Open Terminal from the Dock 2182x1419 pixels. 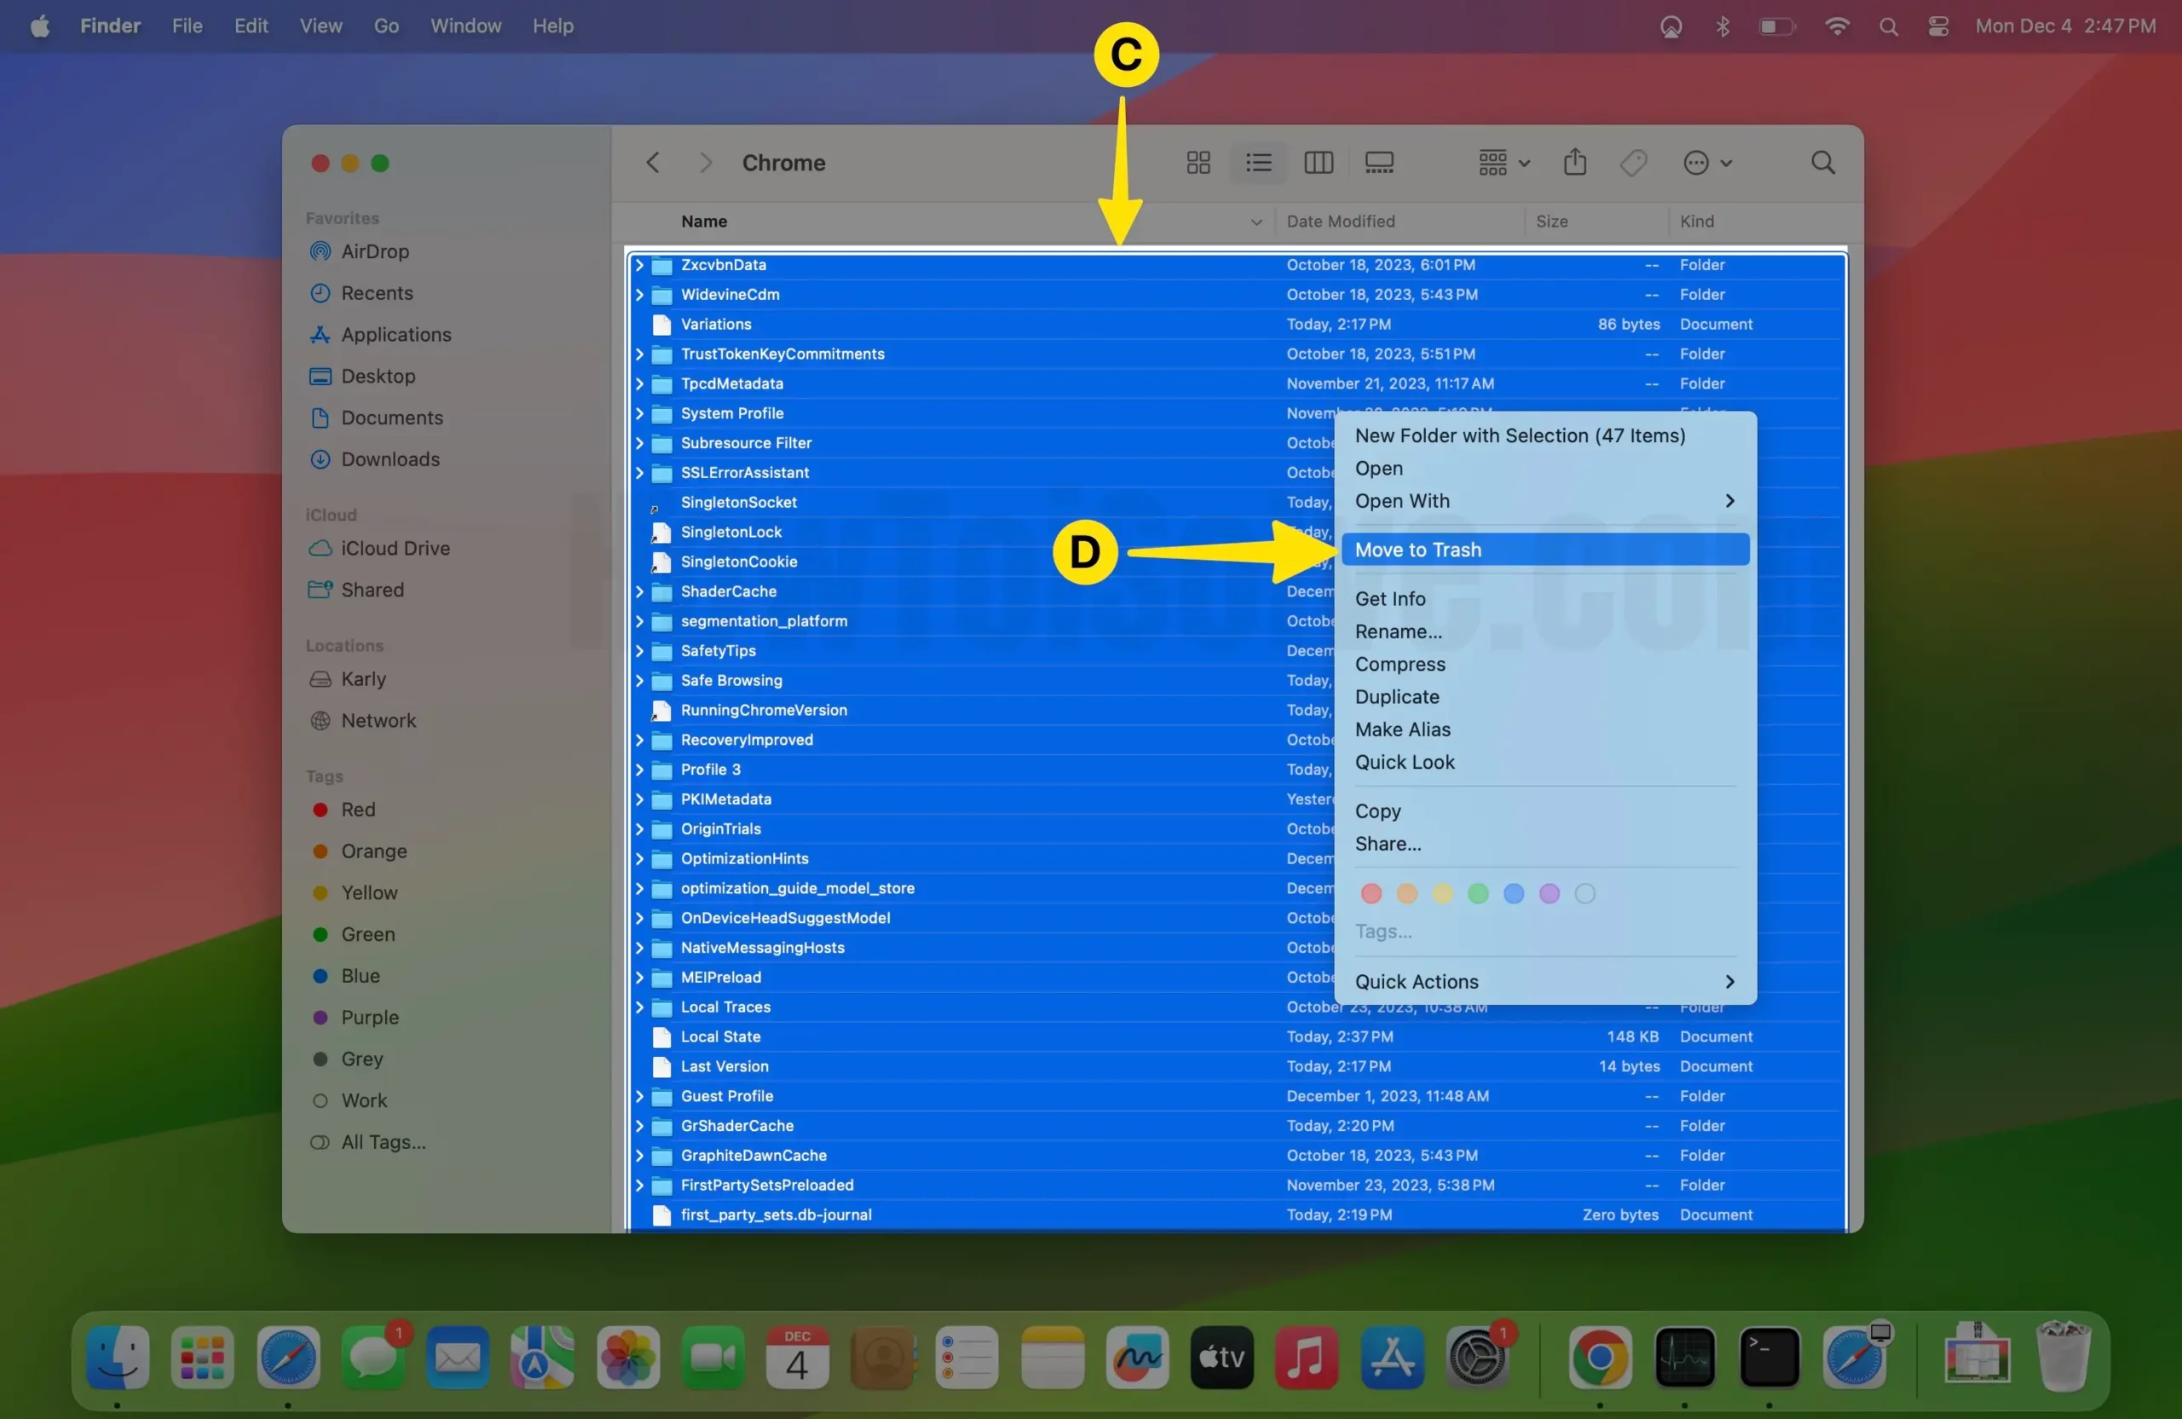click(x=1769, y=1358)
